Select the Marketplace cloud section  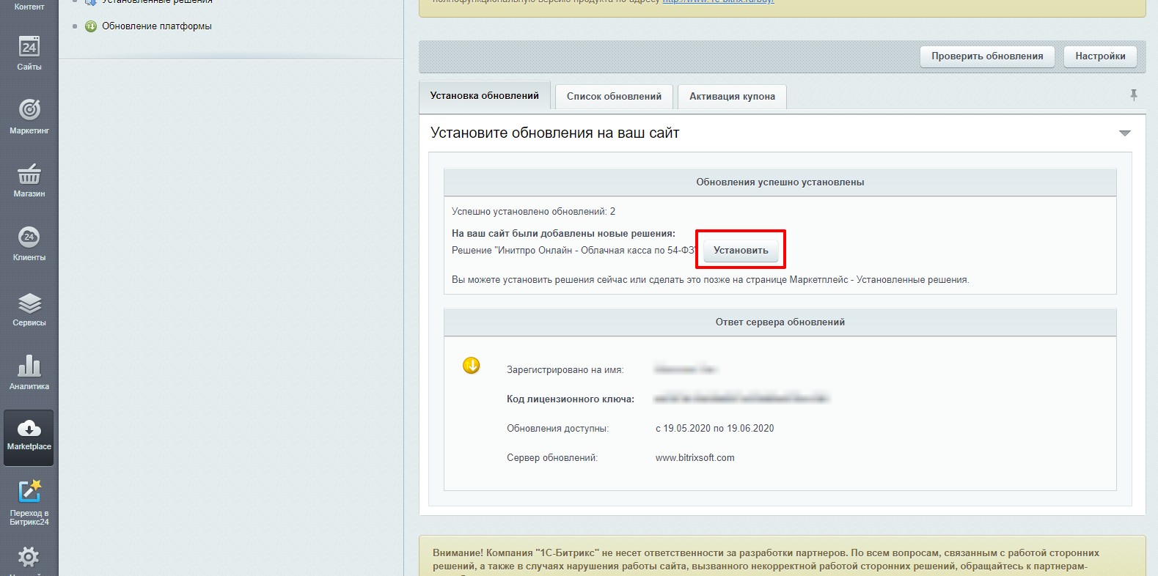[x=29, y=437]
